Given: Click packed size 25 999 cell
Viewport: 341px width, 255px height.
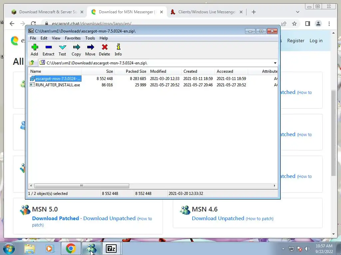Looking at the screenshot, I should pos(140,85).
